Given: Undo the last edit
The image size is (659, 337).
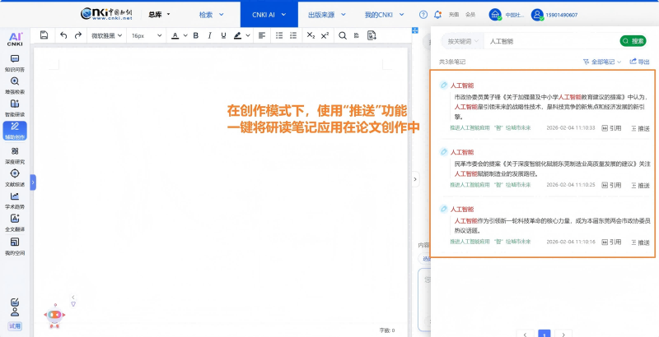Looking at the screenshot, I should pyautogui.click(x=64, y=36).
